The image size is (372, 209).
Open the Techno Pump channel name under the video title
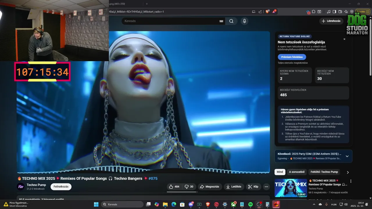pyautogui.click(x=36, y=185)
